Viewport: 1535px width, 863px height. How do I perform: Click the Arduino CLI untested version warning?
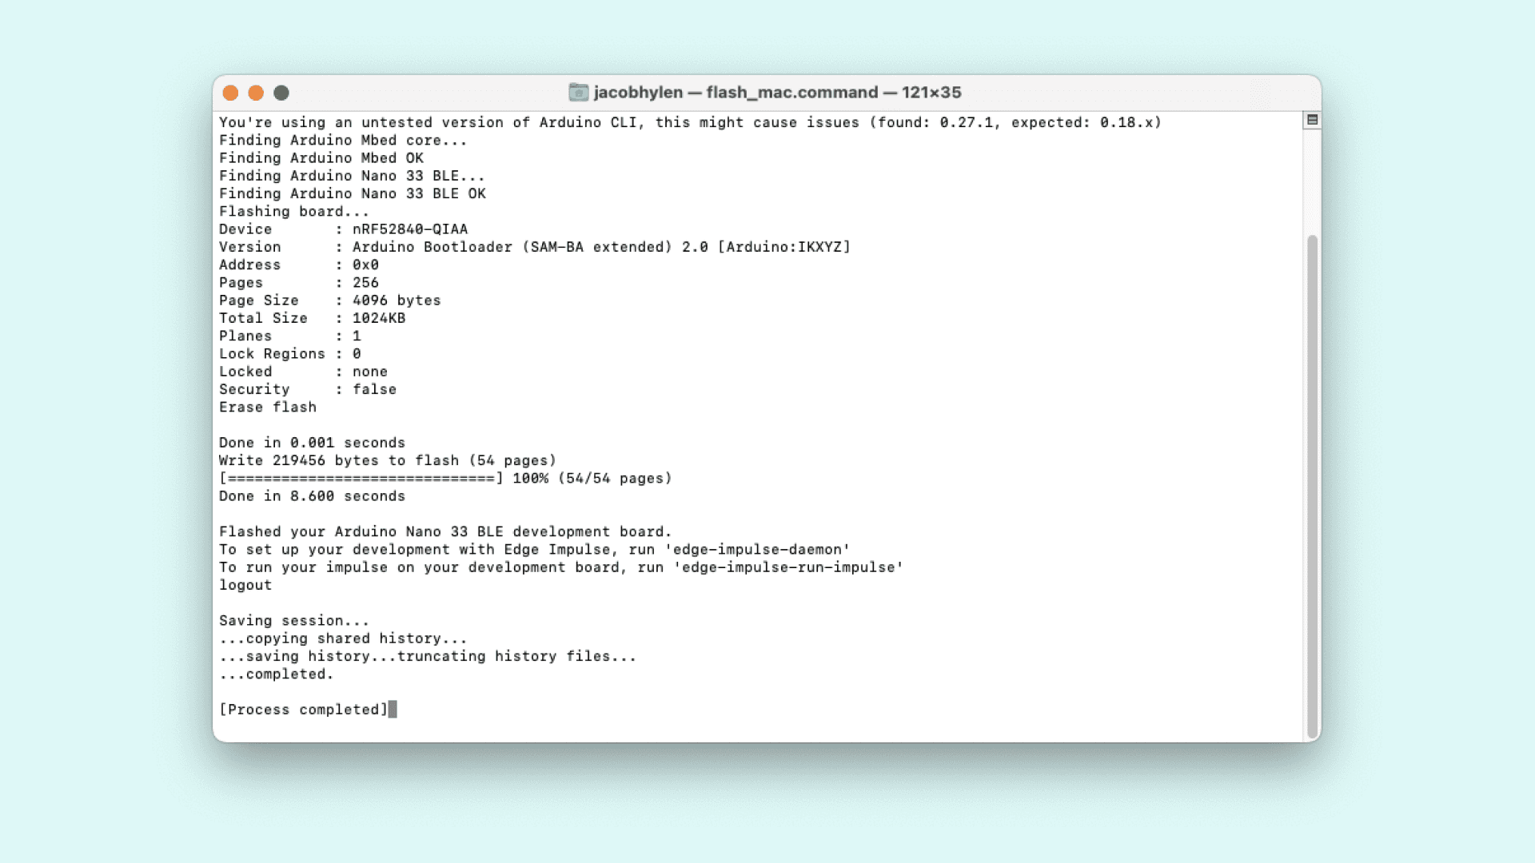pos(689,122)
